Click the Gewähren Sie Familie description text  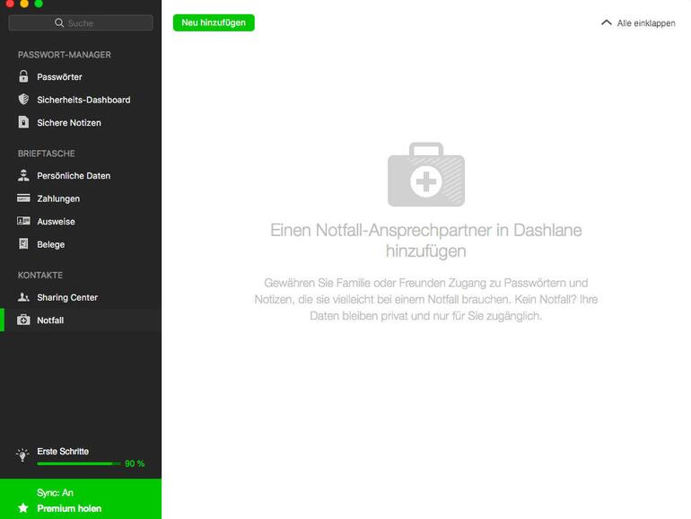point(425,299)
